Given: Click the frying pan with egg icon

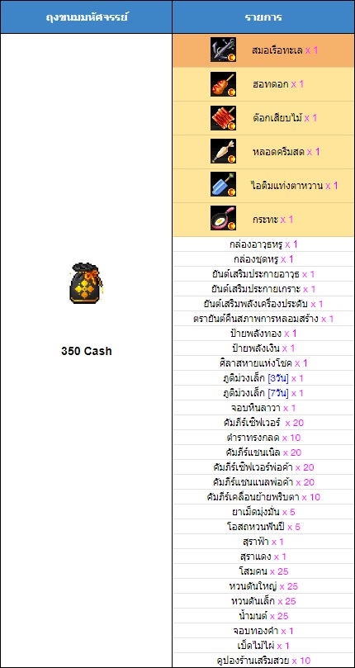Looking at the screenshot, I should click(x=223, y=219).
